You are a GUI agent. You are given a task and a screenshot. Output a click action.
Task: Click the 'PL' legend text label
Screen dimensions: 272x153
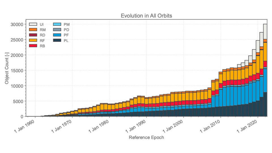66,41
